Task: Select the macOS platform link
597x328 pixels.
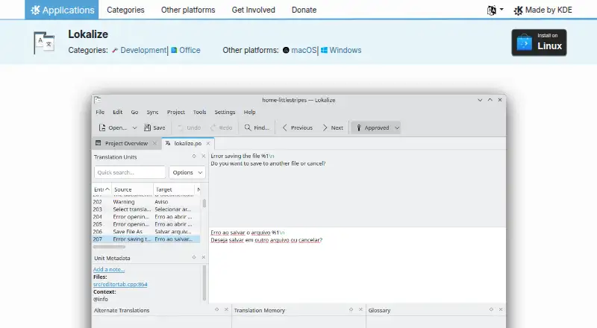Action: 304,50
